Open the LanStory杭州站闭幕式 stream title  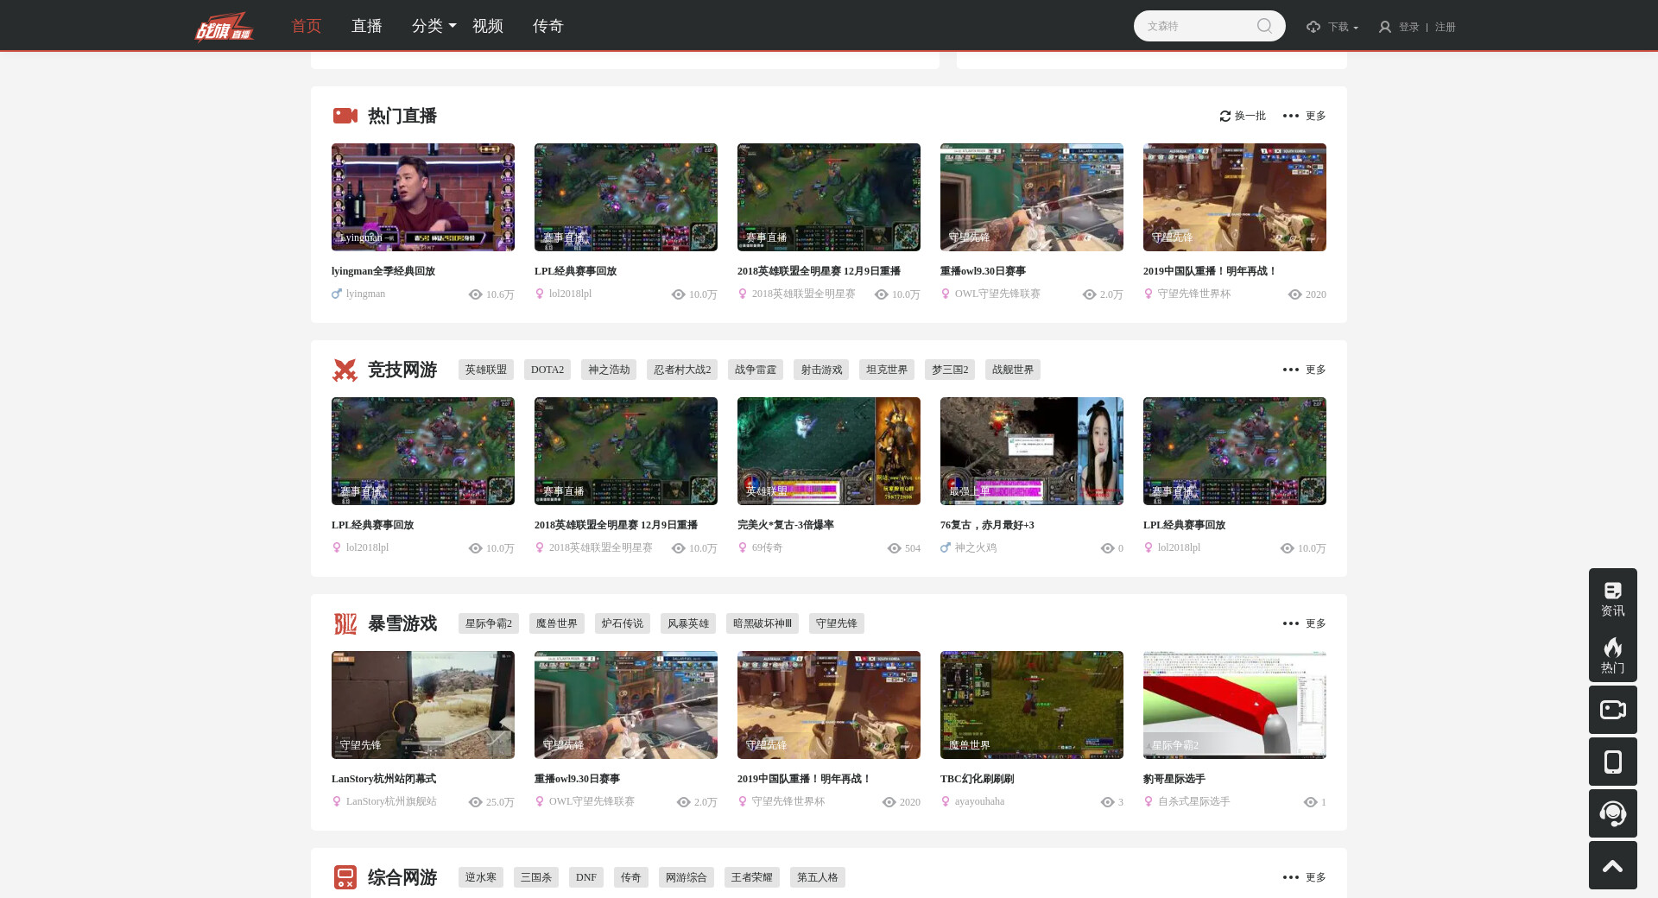[383, 779]
